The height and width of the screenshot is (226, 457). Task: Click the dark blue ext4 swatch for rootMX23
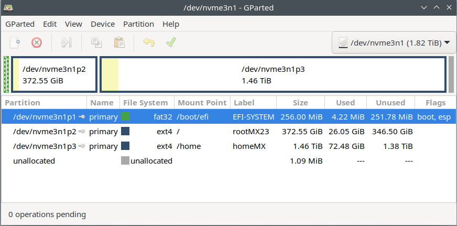click(x=125, y=131)
